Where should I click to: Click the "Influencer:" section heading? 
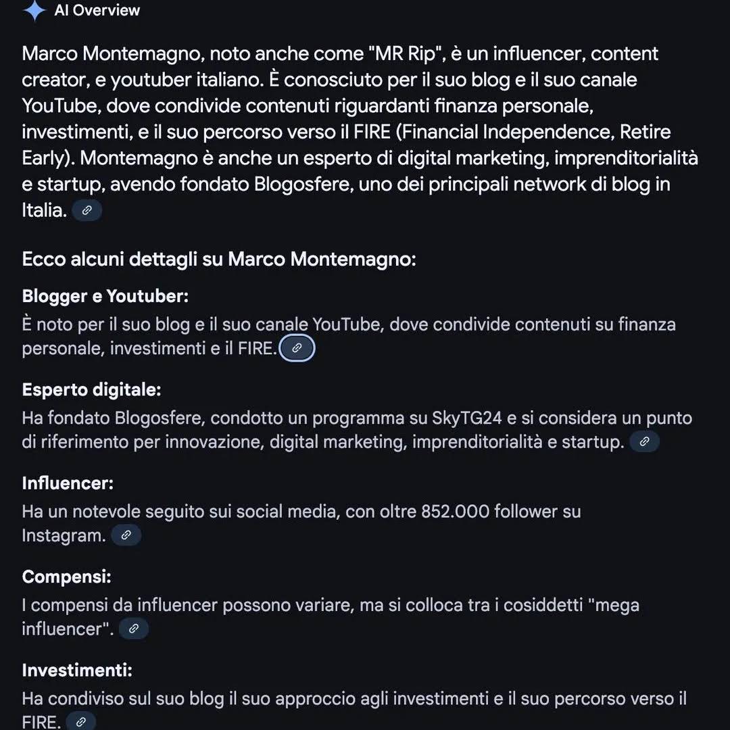point(68,483)
